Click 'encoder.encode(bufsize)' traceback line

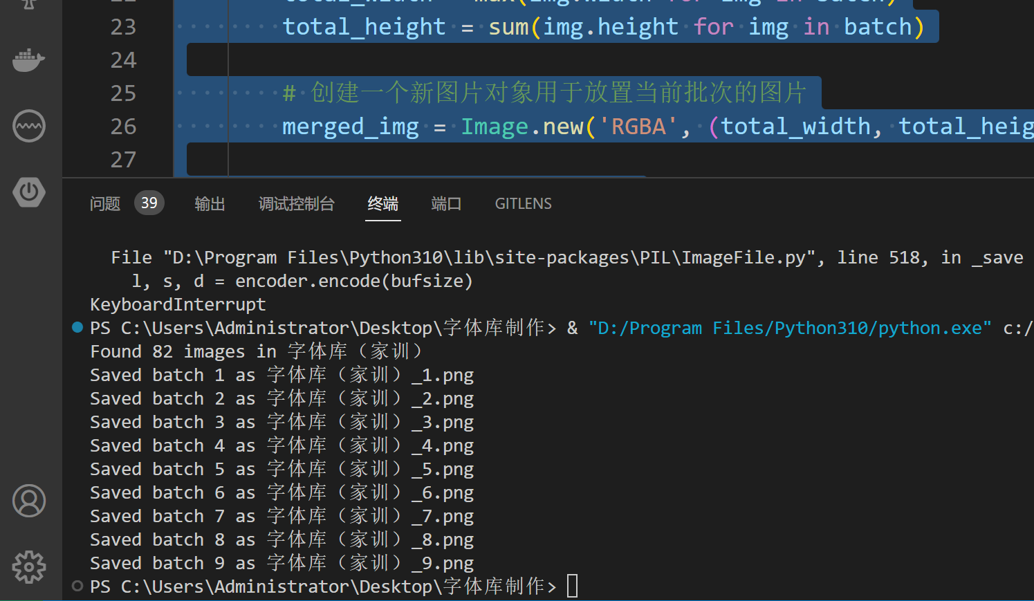pyautogui.click(x=302, y=281)
